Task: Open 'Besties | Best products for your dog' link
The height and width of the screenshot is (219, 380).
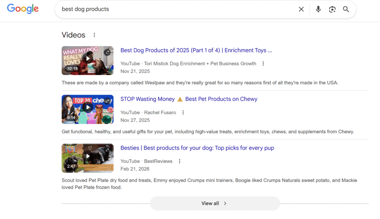Action: coord(197,148)
